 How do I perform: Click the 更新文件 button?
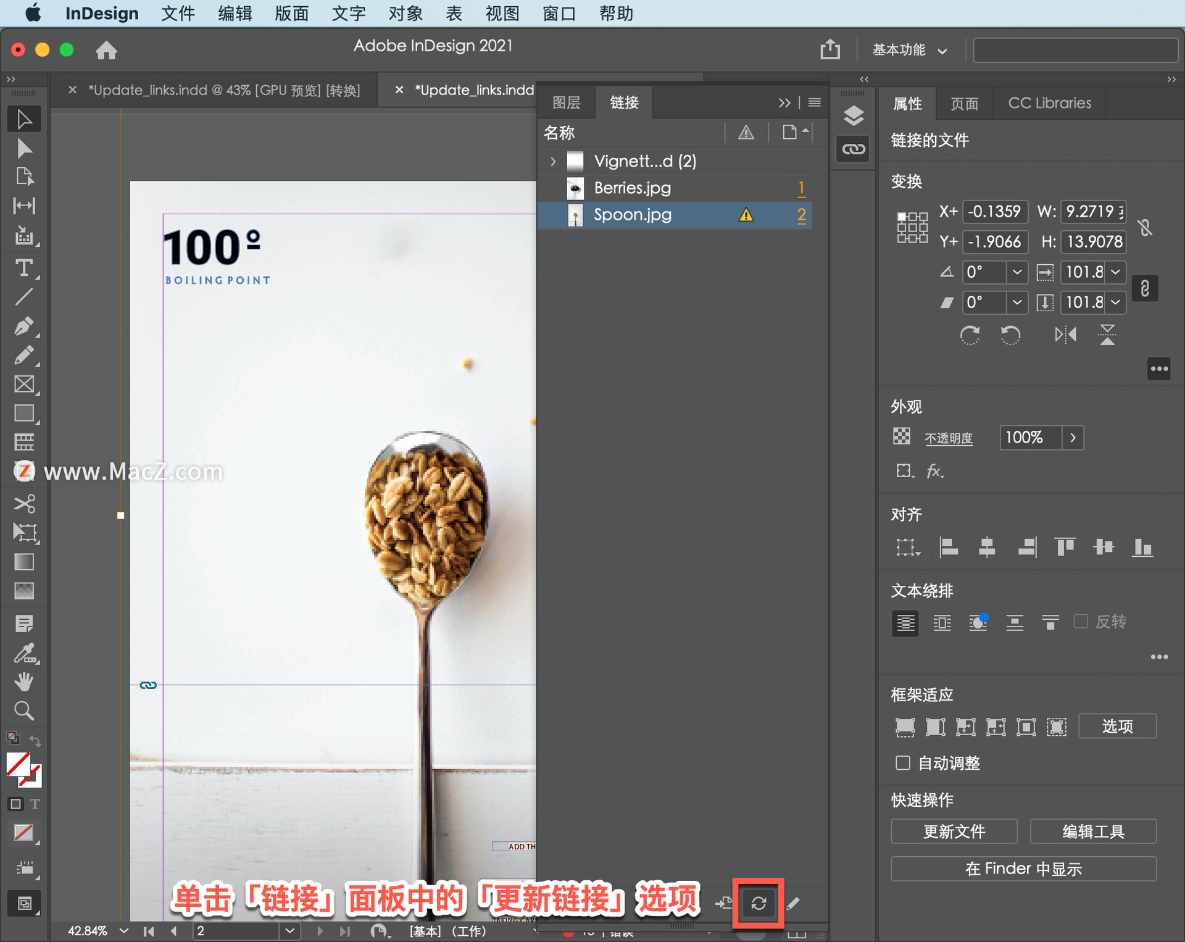pyautogui.click(x=954, y=832)
